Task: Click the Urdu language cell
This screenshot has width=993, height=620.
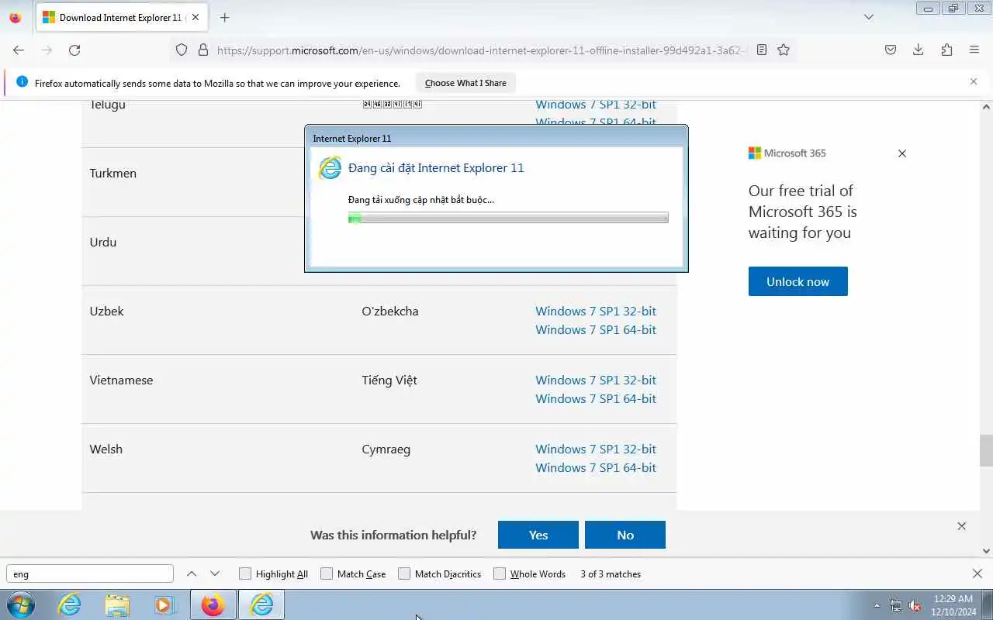Action: [x=103, y=242]
